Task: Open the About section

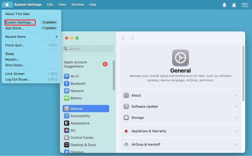Action: tap(180, 95)
